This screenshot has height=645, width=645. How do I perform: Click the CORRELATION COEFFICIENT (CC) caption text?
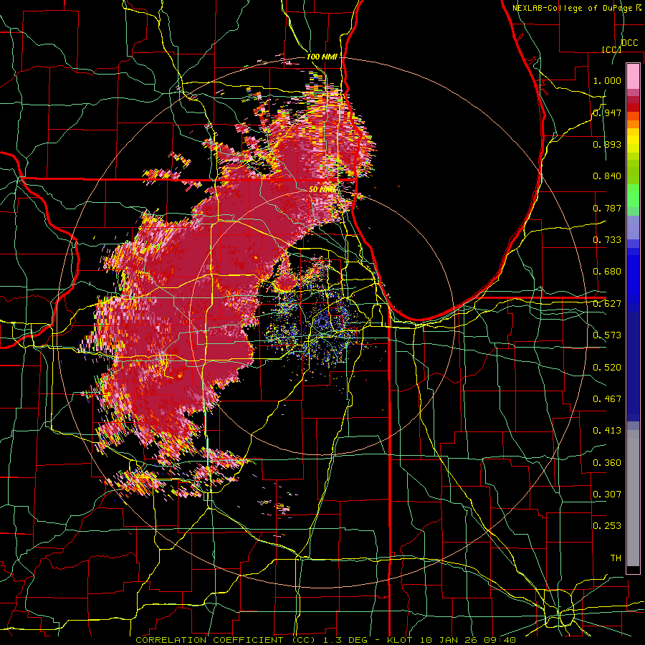[x=226, y=640]
